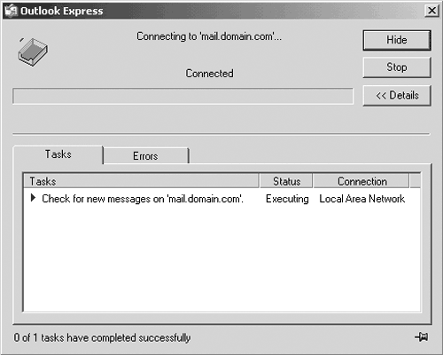
Task: Click the Connection column header
Action: click(x=361, y=181)
